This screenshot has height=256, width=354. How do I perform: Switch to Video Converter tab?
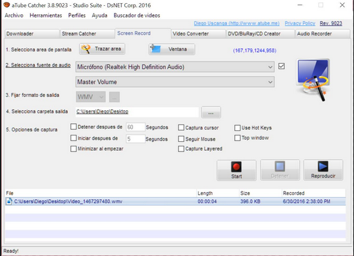tap(198, 34)
